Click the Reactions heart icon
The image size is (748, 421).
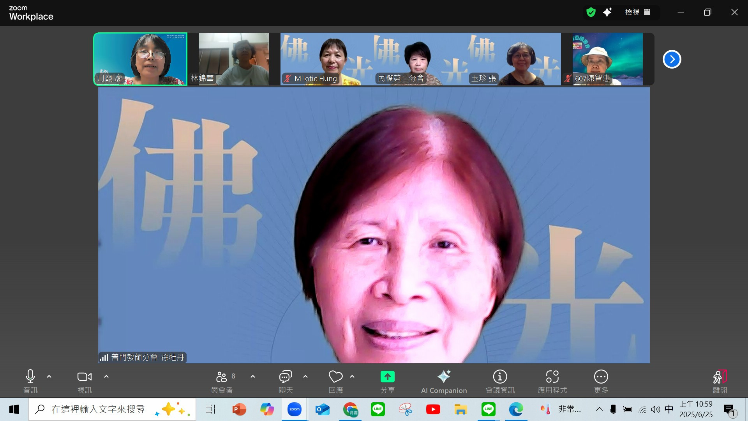tap(335, 377)
